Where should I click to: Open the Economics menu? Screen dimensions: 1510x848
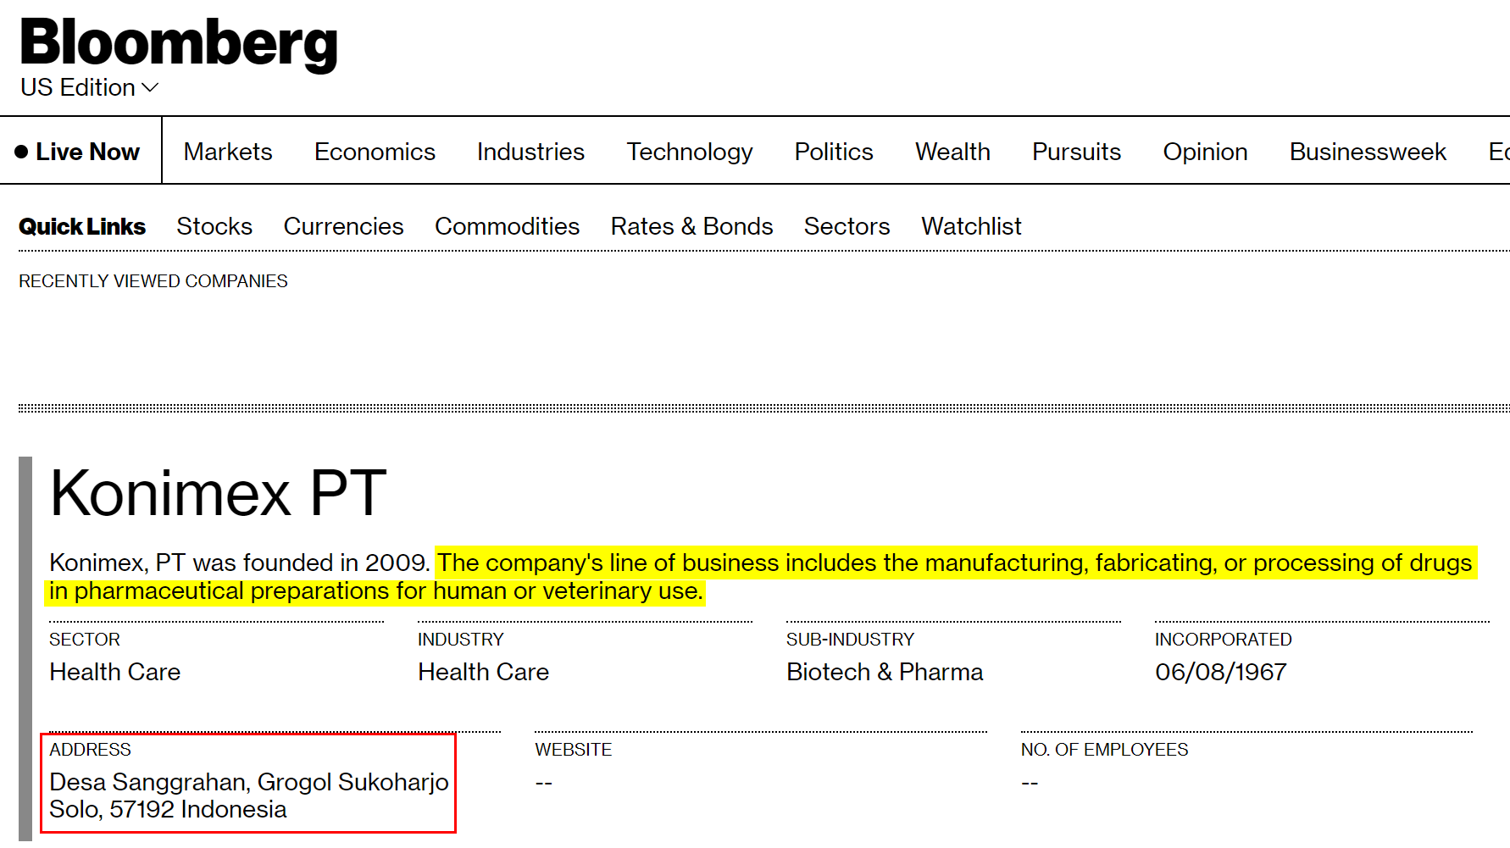[x=375, y=152]
